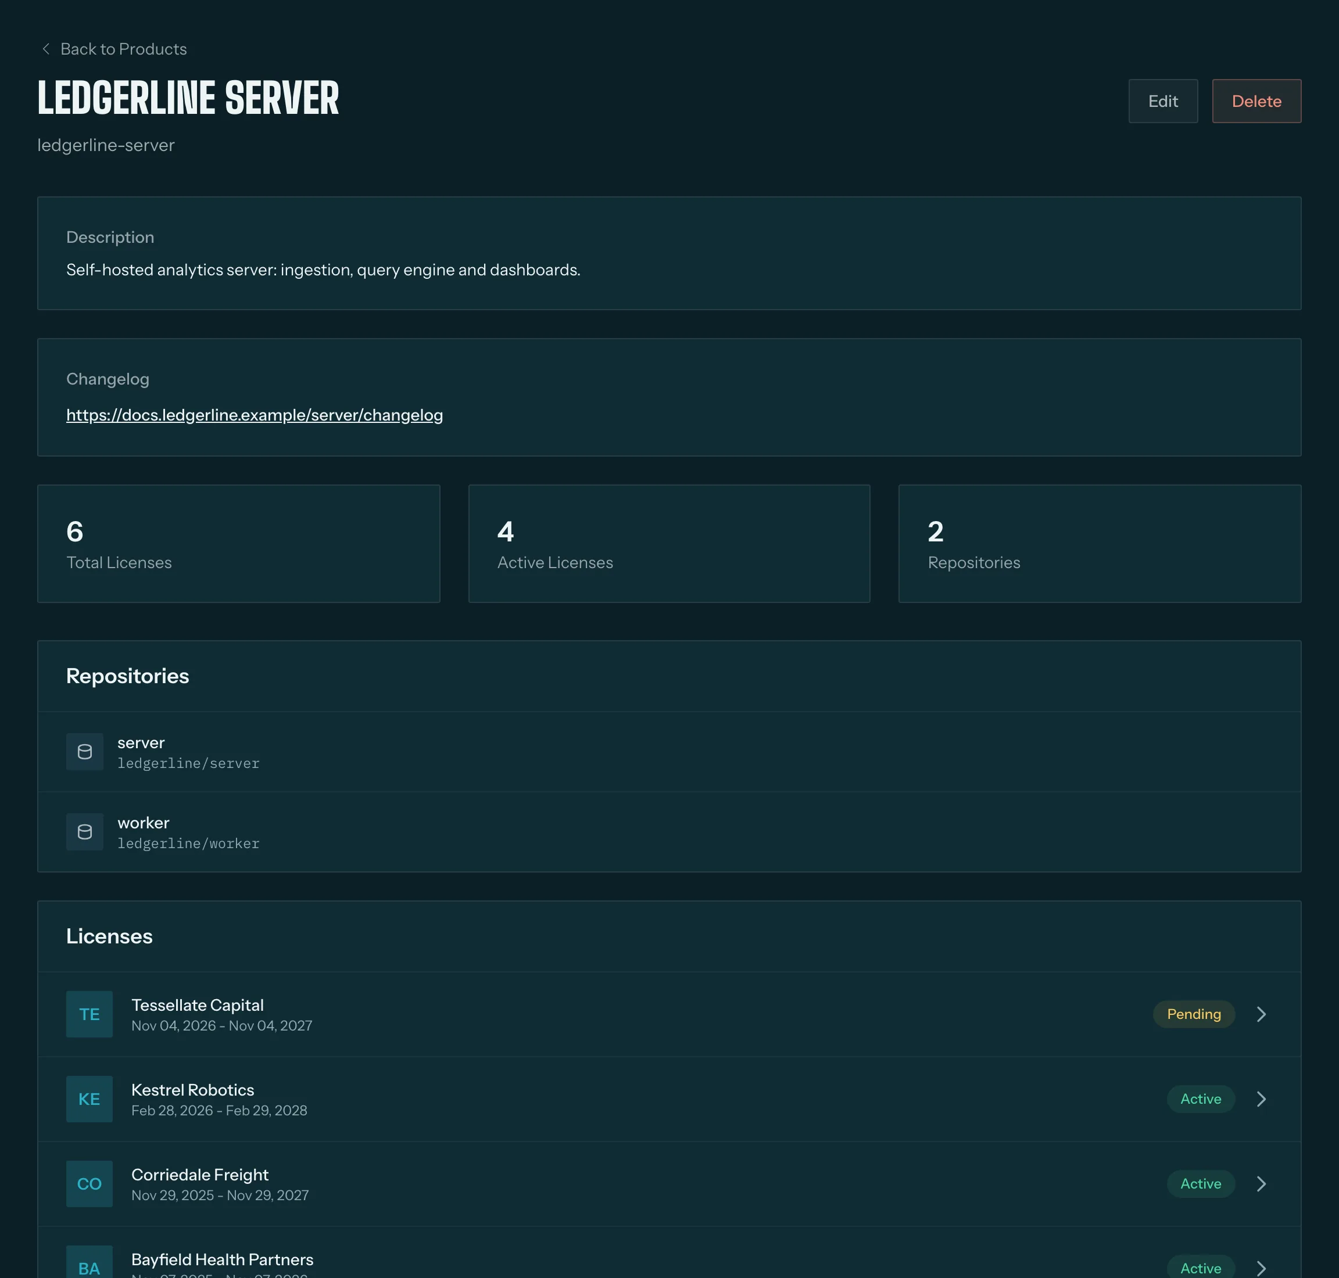1339x1278 pixels.
Task: Select the worker repository name
Action: (x=143, y=823)
